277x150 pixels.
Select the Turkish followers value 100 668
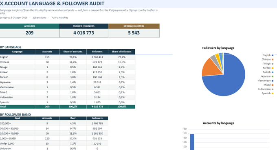(x=97, y=77)
